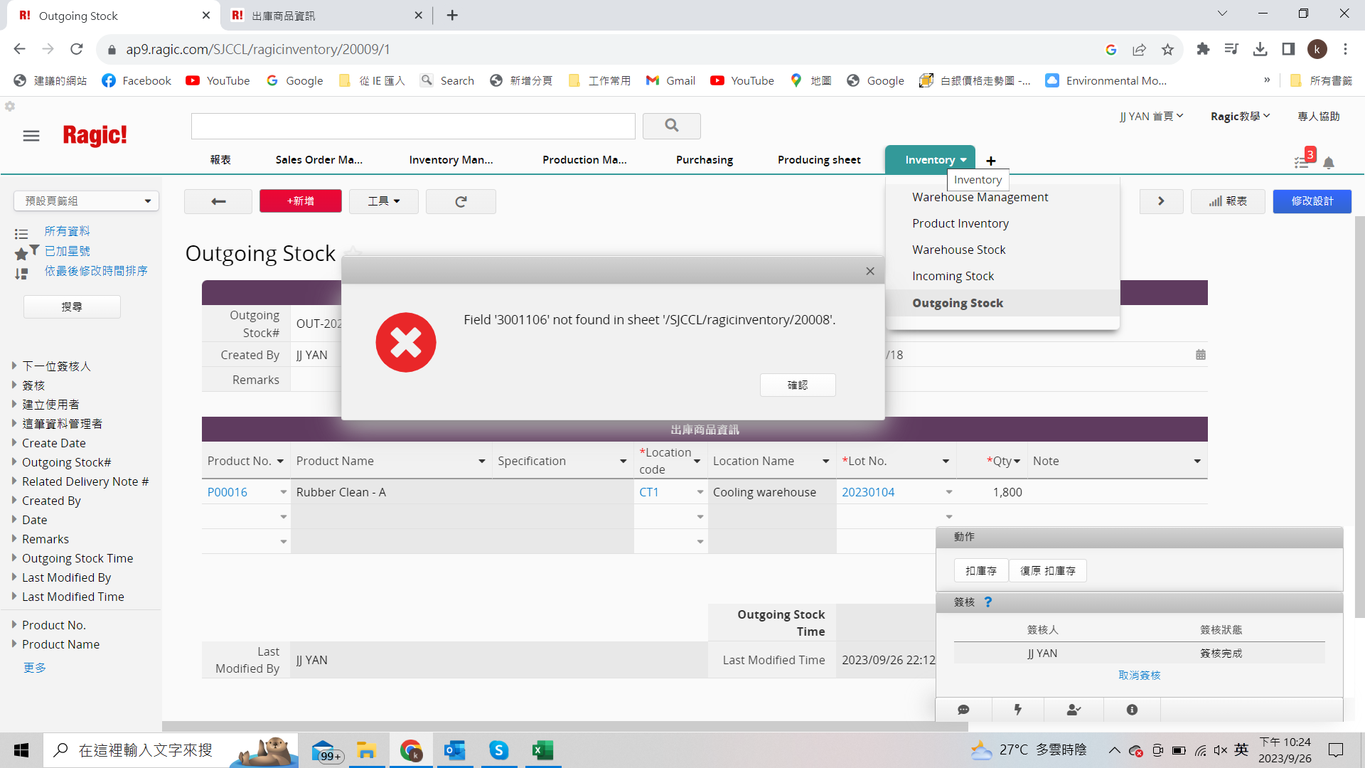Click the top search input field
Screen dimensions: 1365x768
(x=413, y=126)
